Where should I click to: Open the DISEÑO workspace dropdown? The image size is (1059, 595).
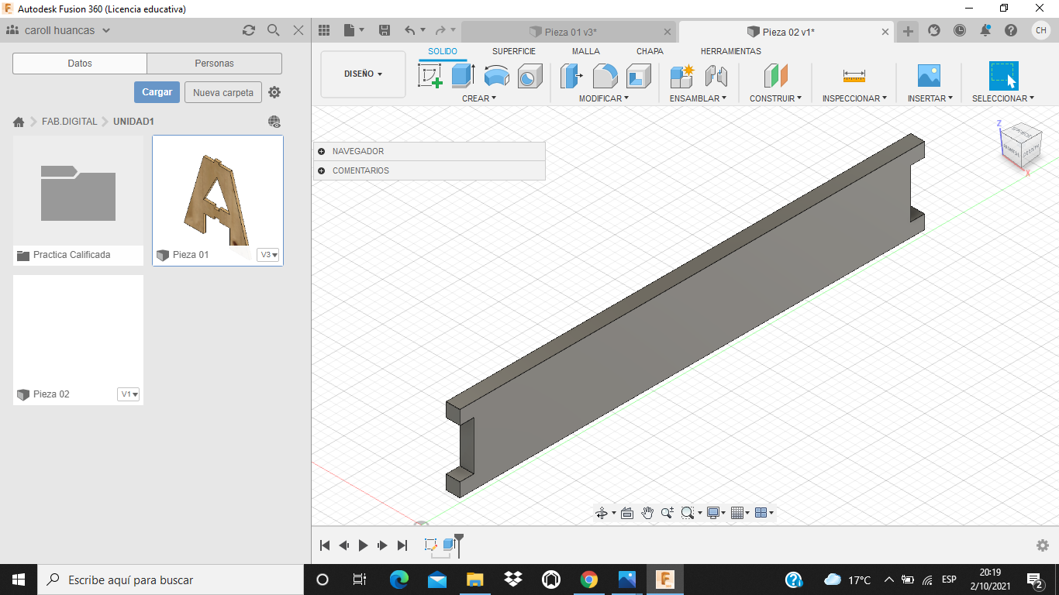click(x=363, y=74)
